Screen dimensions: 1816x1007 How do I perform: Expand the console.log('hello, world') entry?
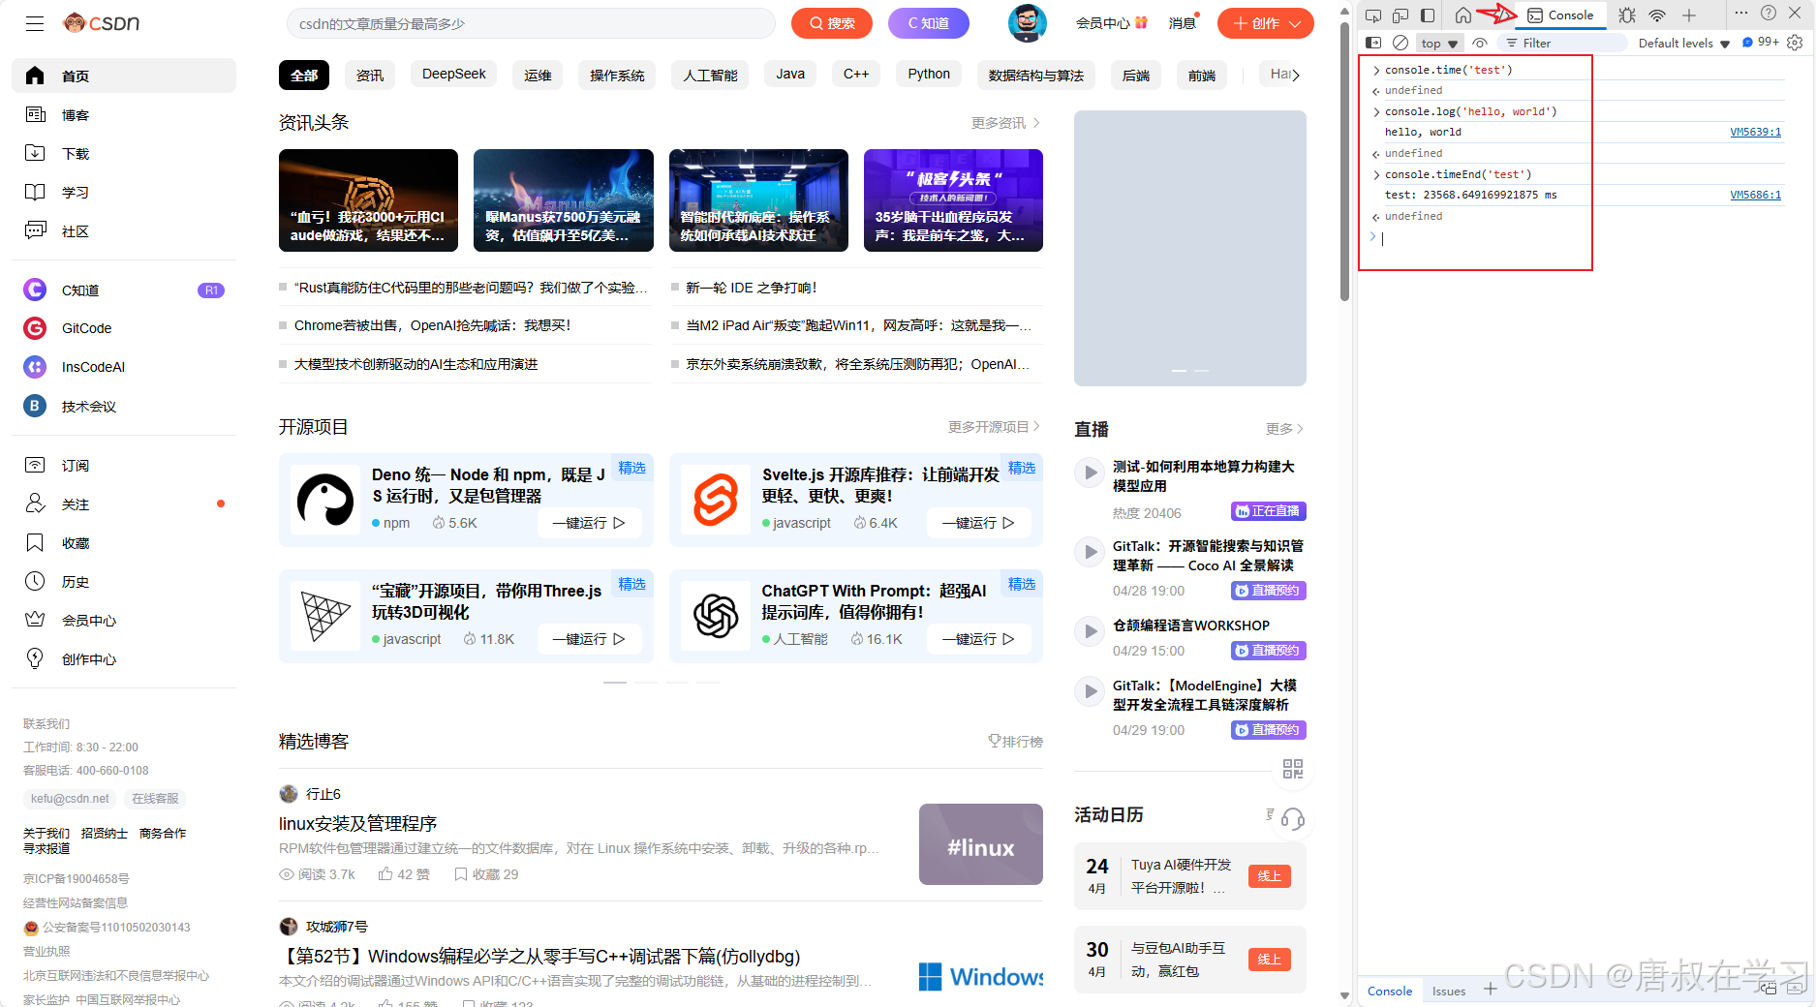coord(1376,112)
